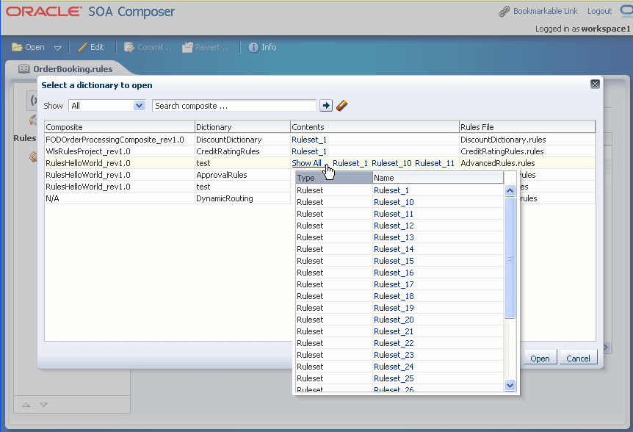Click the Logout link
This screenshot has width=633, height=432.
599,11
